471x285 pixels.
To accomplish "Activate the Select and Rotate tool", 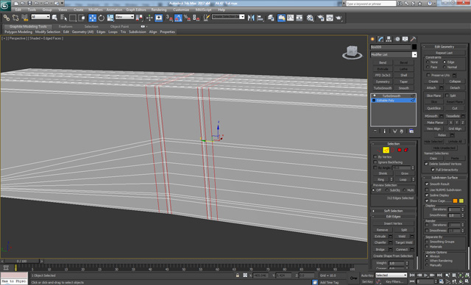I will click(x=102, y=18).
